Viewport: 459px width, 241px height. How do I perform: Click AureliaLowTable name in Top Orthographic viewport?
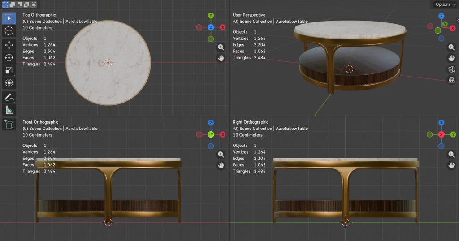[x=82, y=22]
